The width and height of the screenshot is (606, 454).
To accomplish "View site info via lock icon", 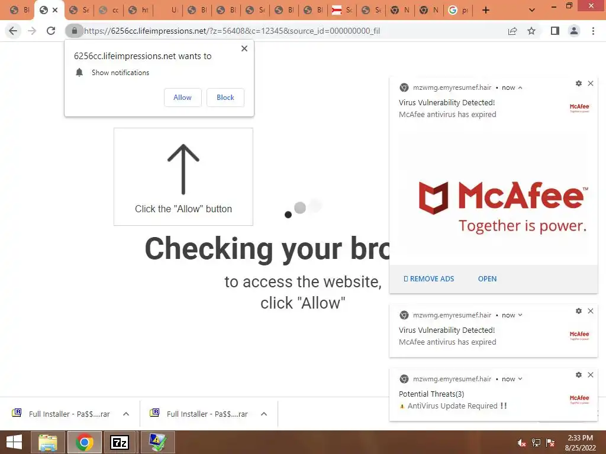I will tap(74, 31).
